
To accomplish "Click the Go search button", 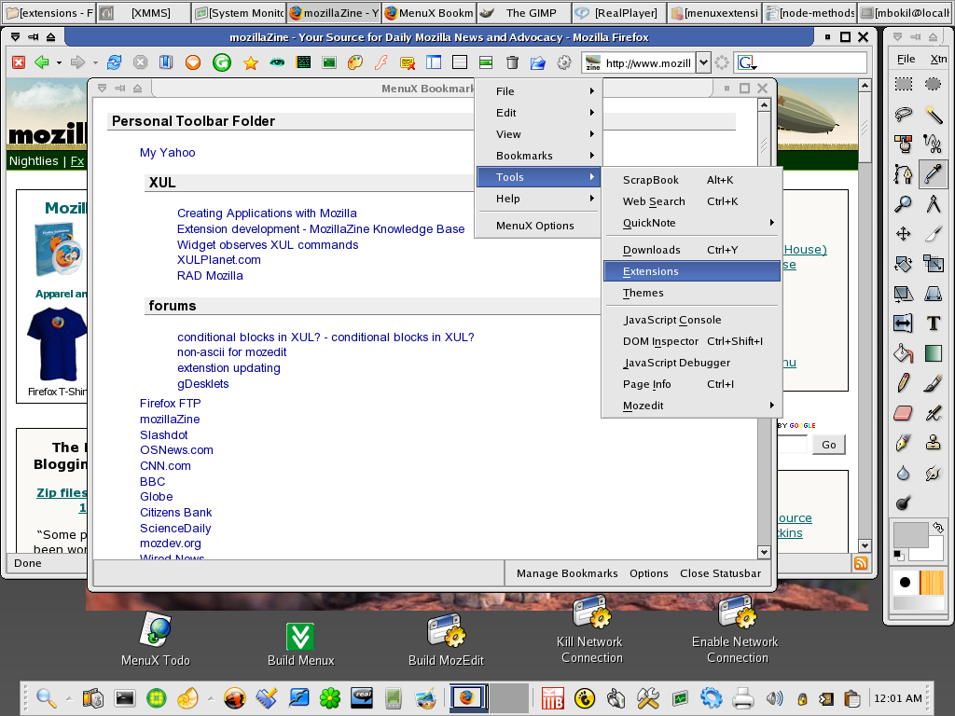I will pyautogui.click(x=828, y=445).
